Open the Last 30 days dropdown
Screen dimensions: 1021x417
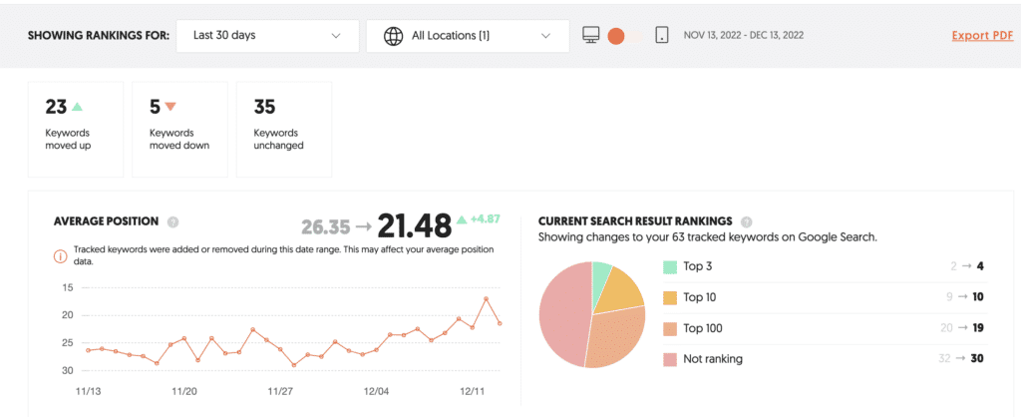(267, 36)
